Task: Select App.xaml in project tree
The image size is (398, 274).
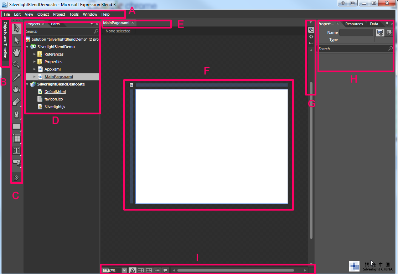Action: (x=52, y=69)
